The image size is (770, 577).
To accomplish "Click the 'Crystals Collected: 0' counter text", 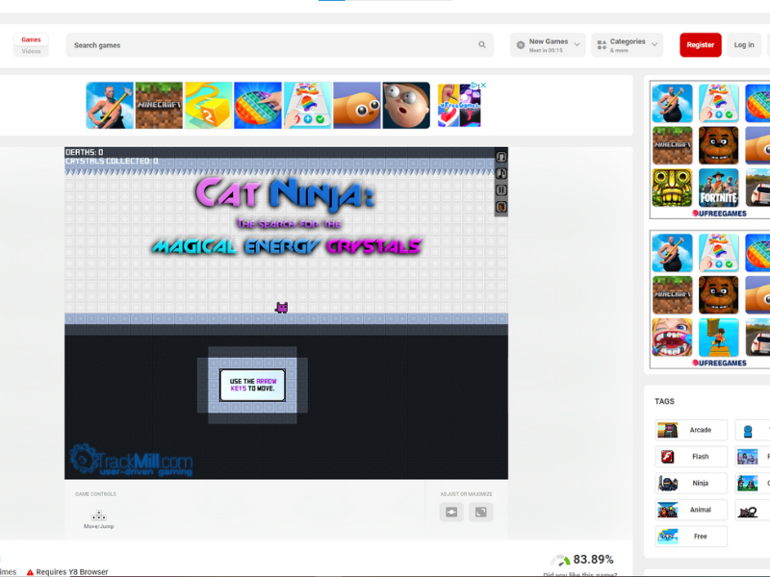I will coord(112,161).
